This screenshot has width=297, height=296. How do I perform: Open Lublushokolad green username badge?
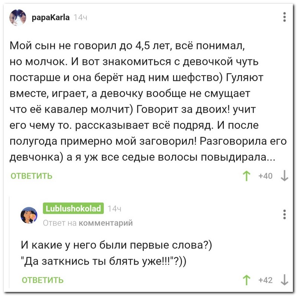73,208
